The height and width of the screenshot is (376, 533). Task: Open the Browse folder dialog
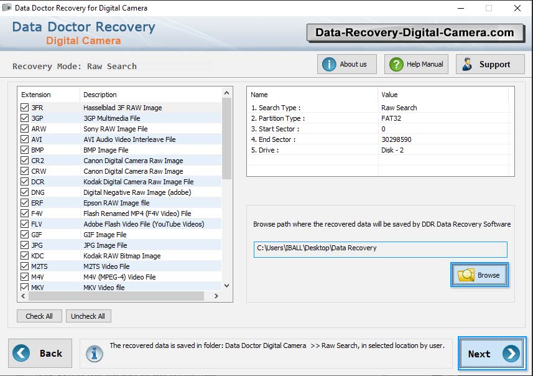480,275
